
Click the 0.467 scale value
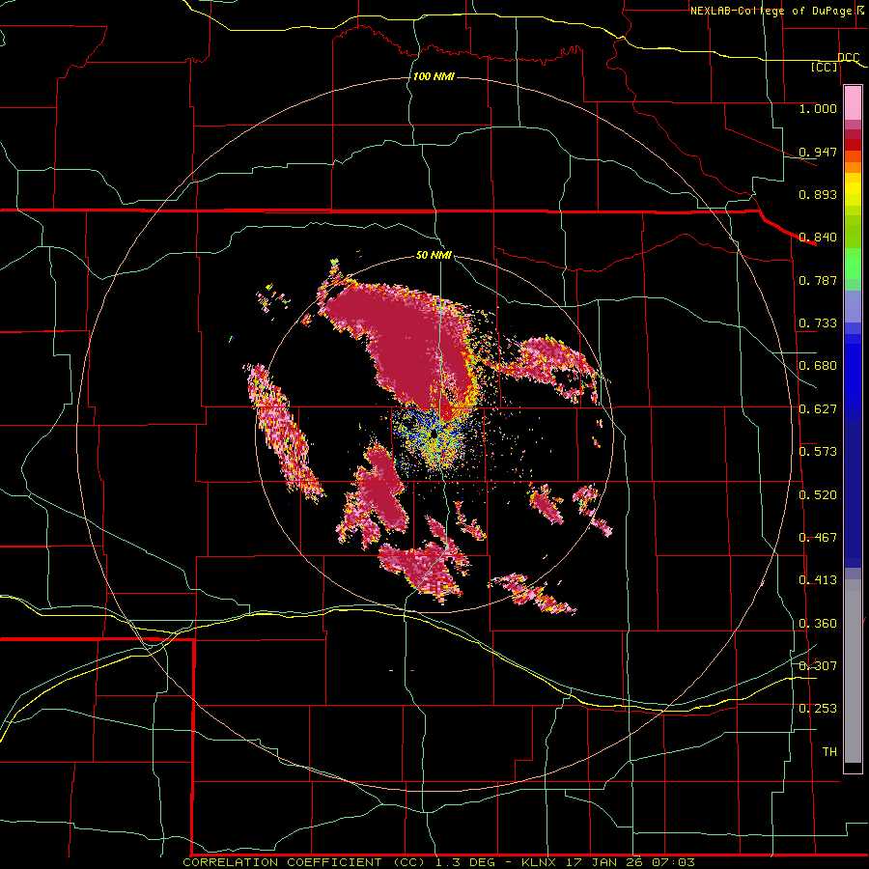pyautogui.click(x=818, y=538)
